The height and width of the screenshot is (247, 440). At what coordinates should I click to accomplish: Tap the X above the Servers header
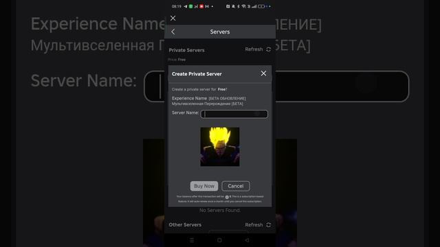(x=173, y=19)
